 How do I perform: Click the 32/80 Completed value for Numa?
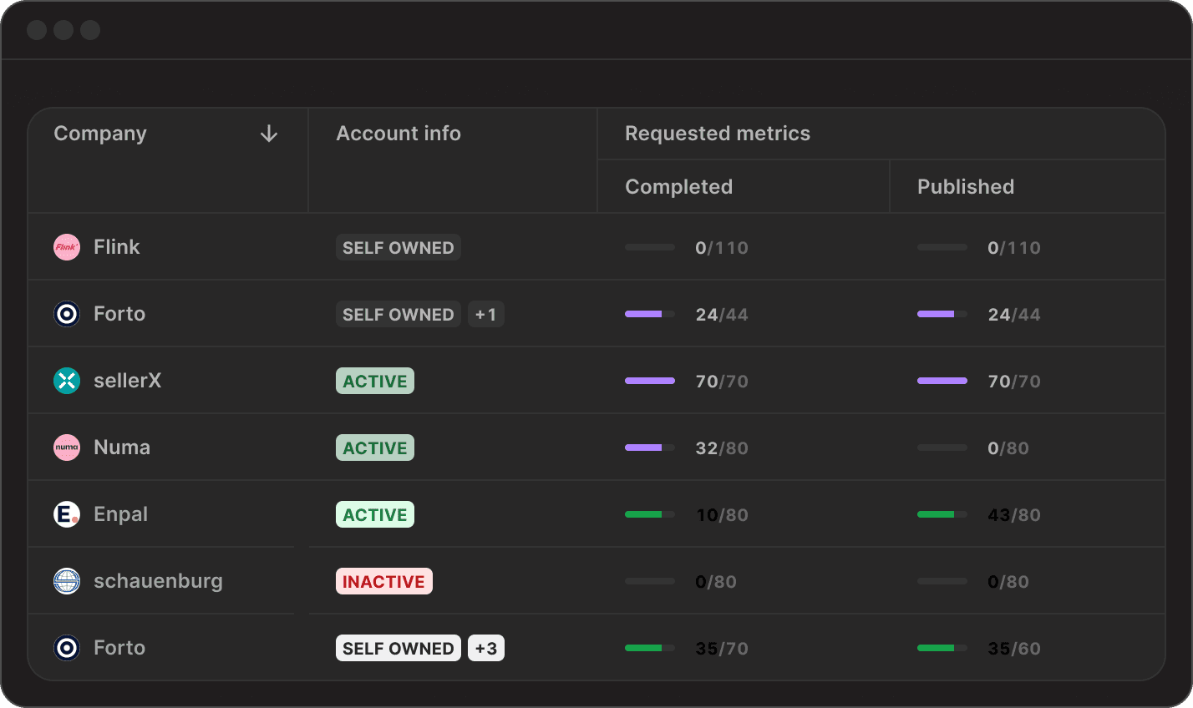tap(722, 448)
